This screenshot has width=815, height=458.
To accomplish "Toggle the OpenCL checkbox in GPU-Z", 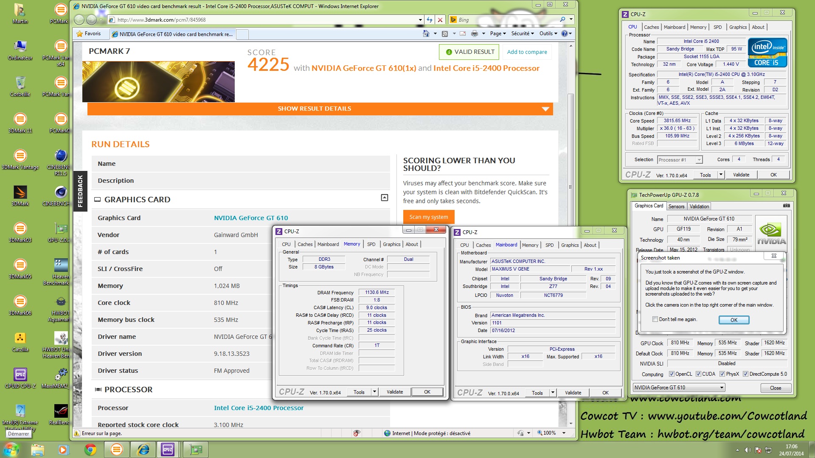I will pos(672,374).
